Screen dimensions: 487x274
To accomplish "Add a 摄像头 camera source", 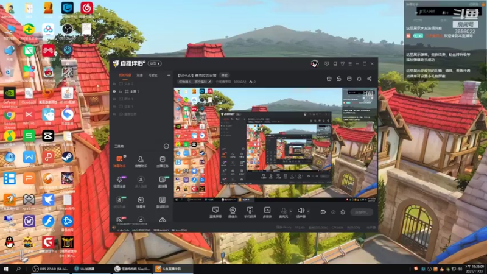I will coord(233,213).
